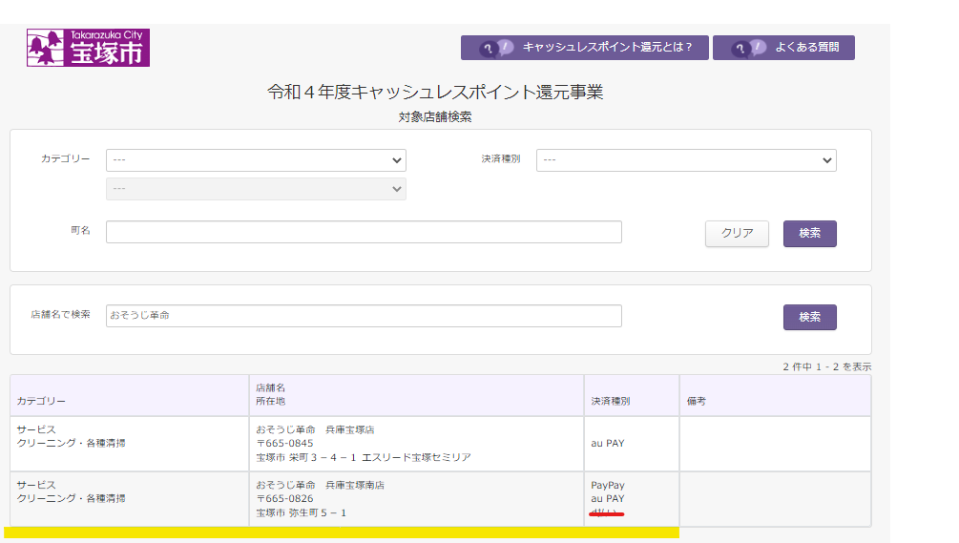Image resolution: width=959 pixels, height=543 pixels.
Task: Click the 令和４年度キャッシュレスポイント還元事業 page heading
Action: point(435,93)
